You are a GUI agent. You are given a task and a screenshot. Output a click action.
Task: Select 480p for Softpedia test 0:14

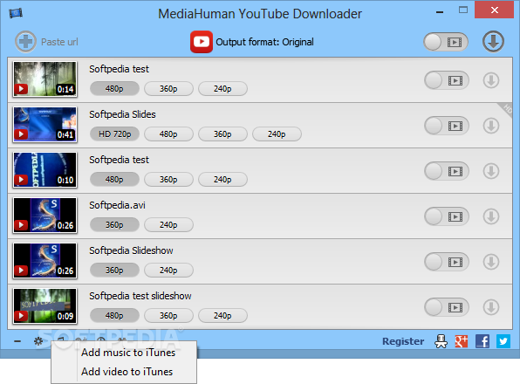point(115,88)
